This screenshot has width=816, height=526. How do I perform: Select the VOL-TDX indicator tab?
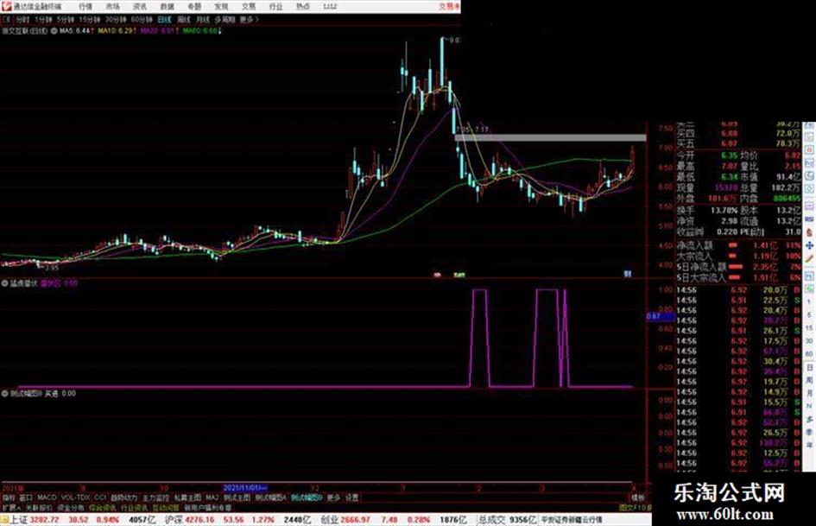coord(76,497)
